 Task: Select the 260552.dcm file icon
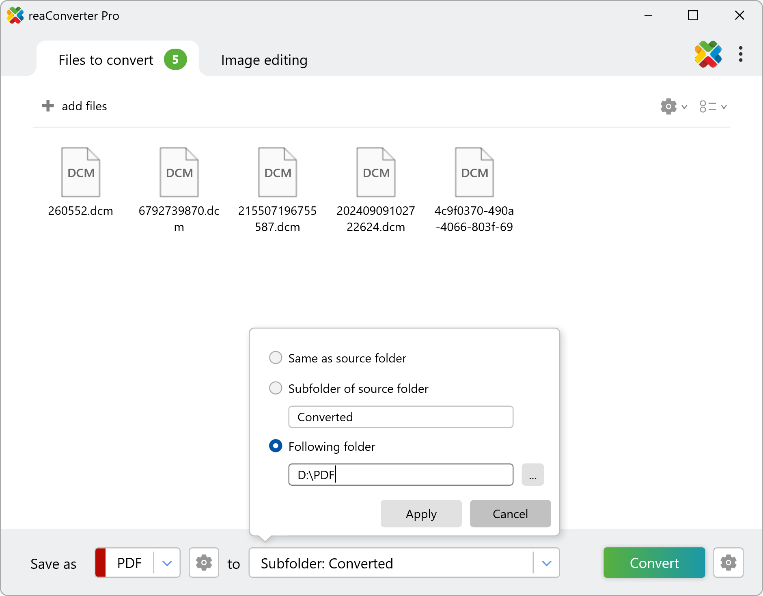80,172
